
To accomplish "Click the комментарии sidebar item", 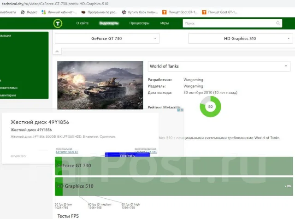I will pos(8,95).
